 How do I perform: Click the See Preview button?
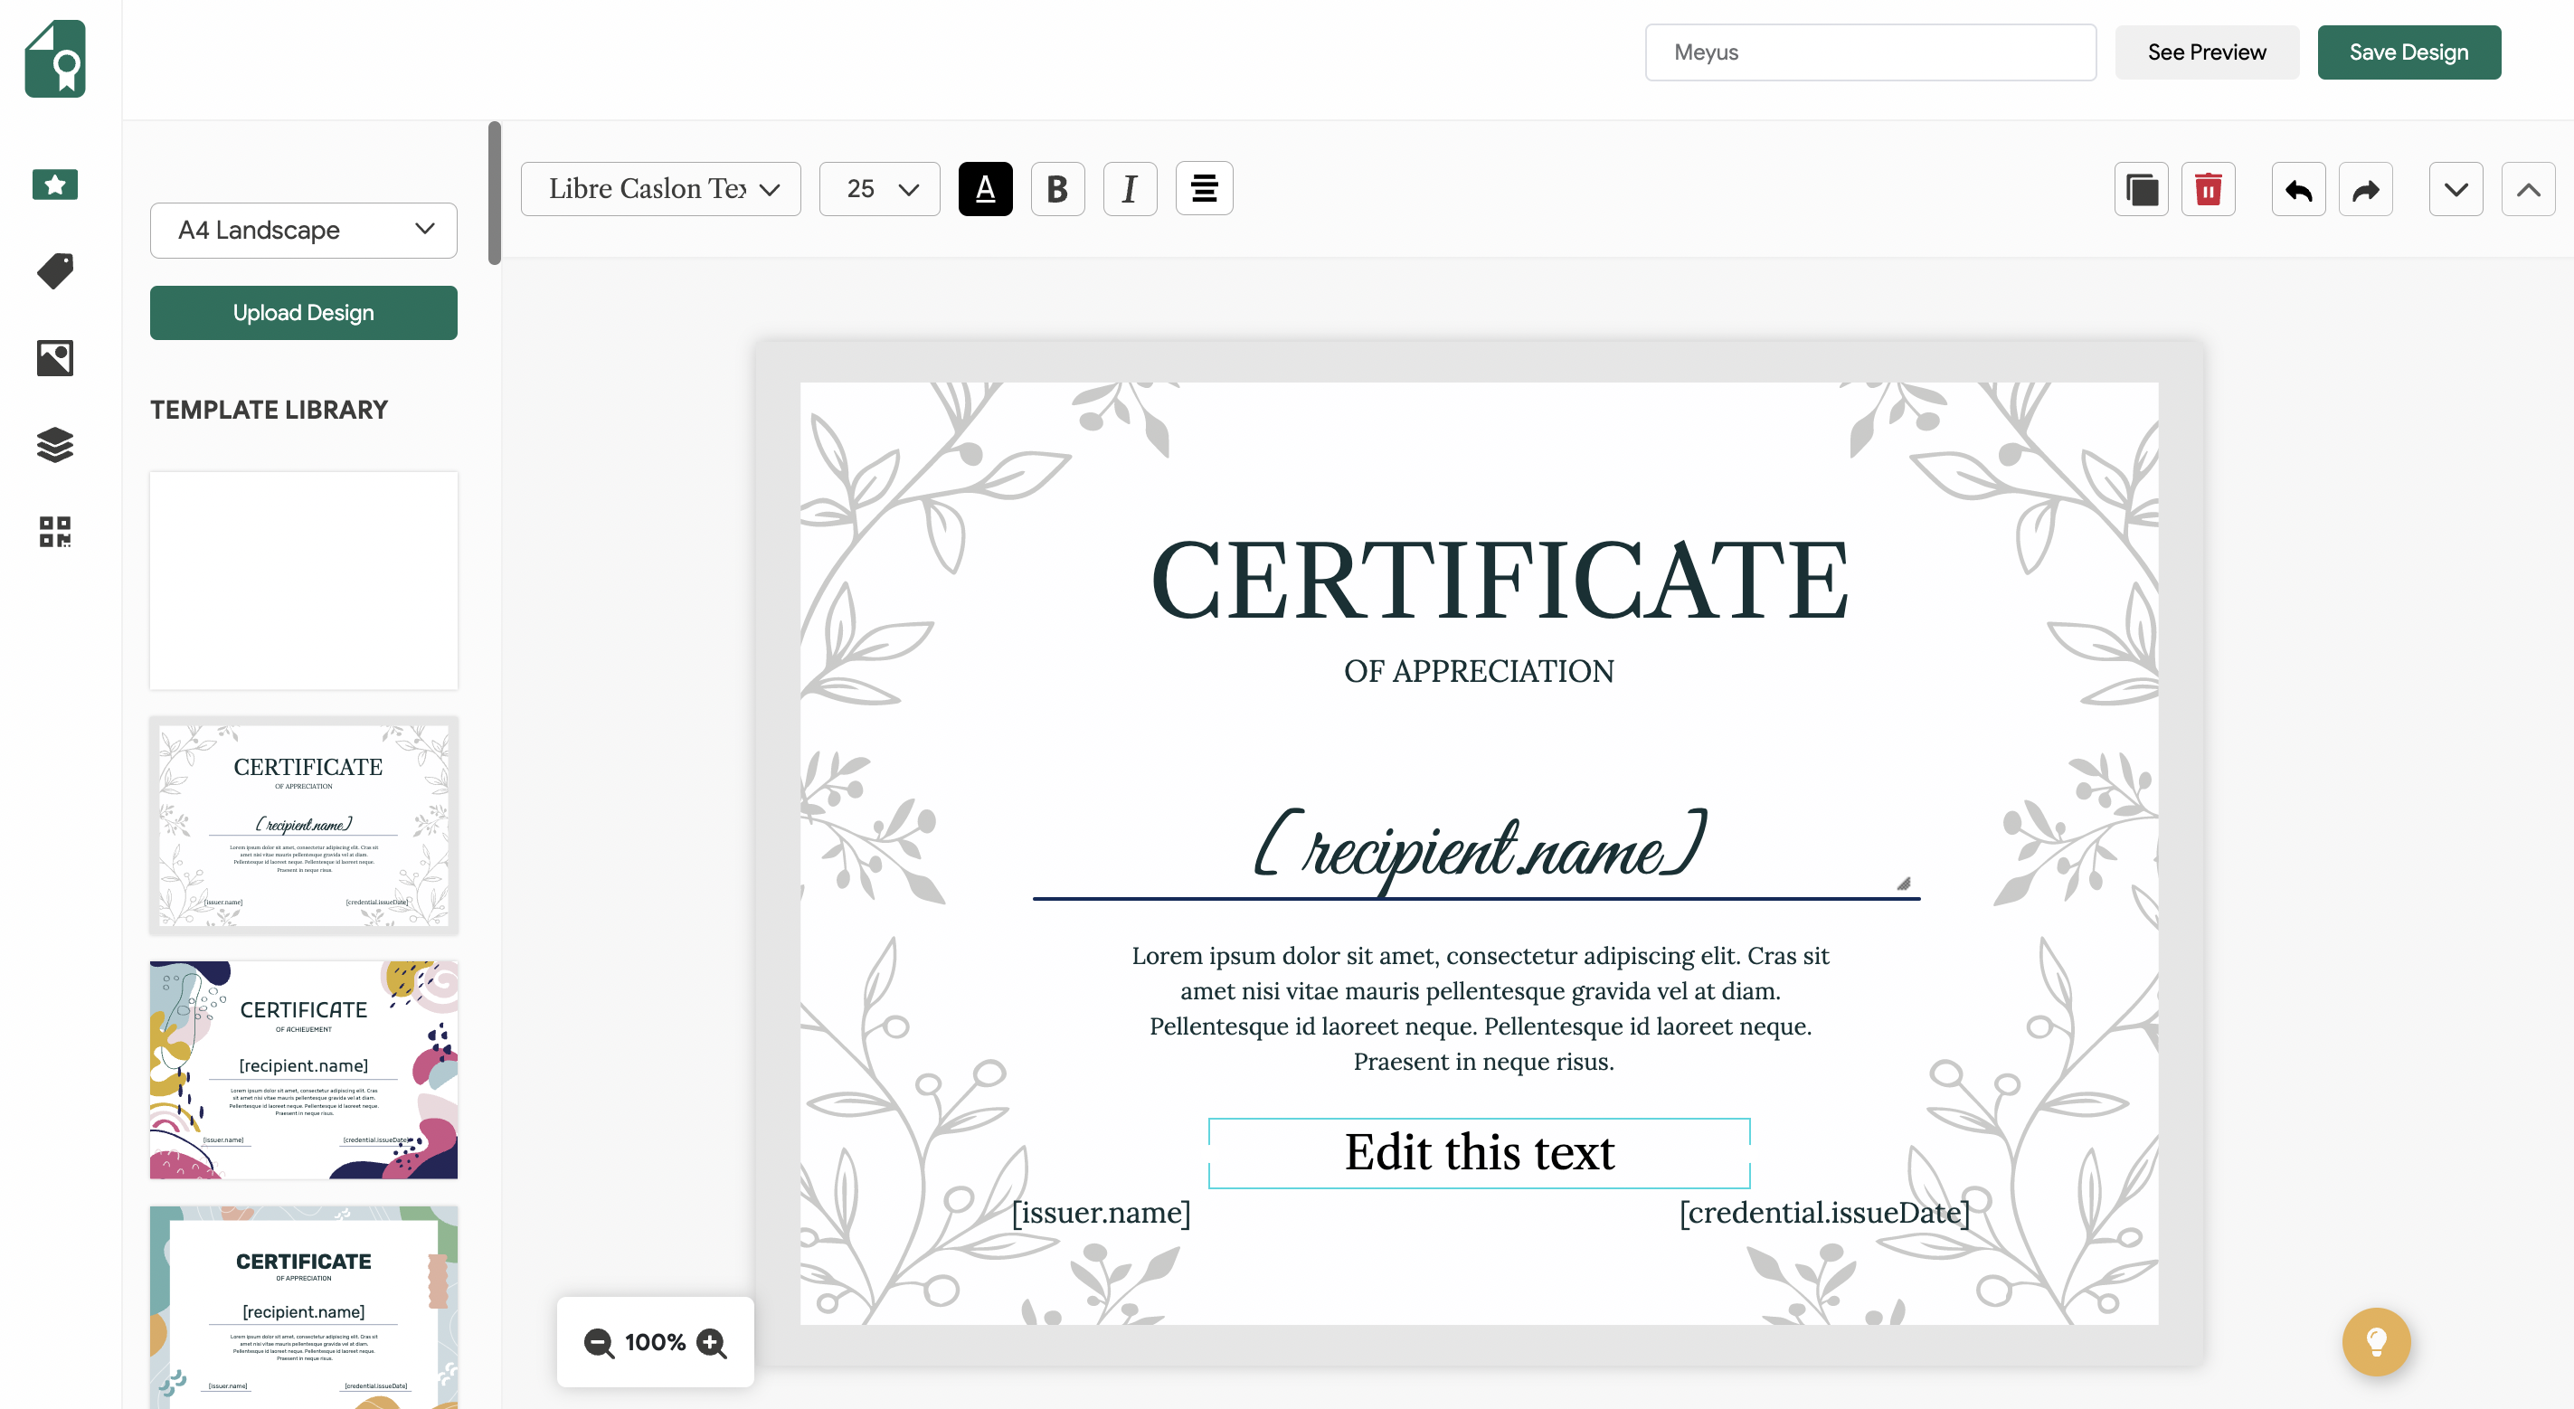pos(2206,51)
